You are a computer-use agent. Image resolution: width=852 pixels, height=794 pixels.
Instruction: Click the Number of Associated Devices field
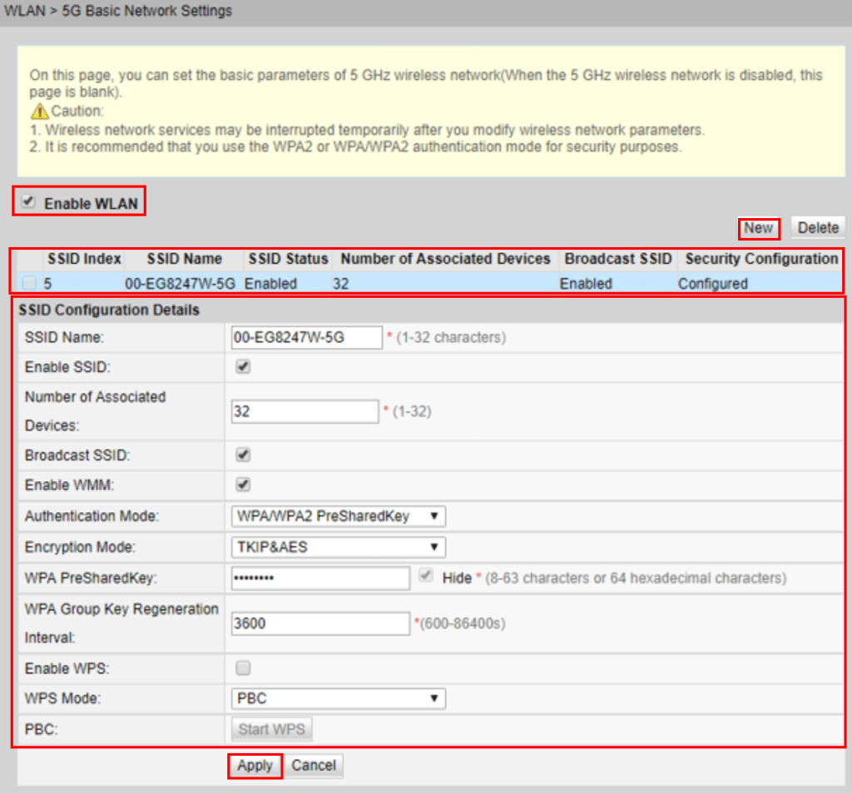pyautogui.click(x=305, y=411)
